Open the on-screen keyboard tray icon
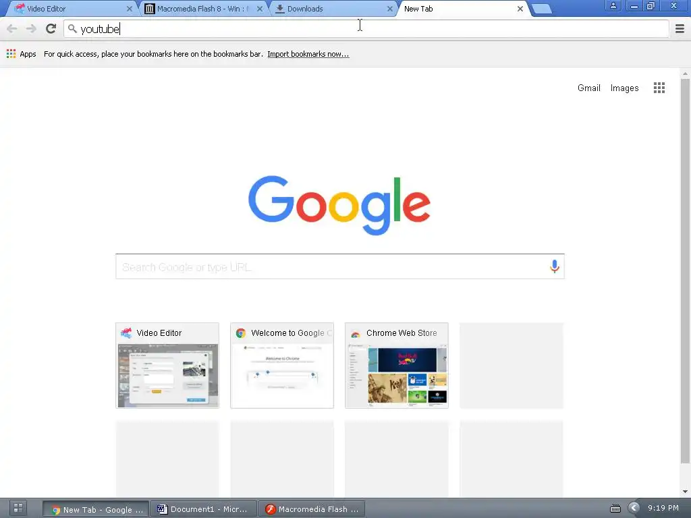Viewport: 691px width, 518px height. click(615, 509)
